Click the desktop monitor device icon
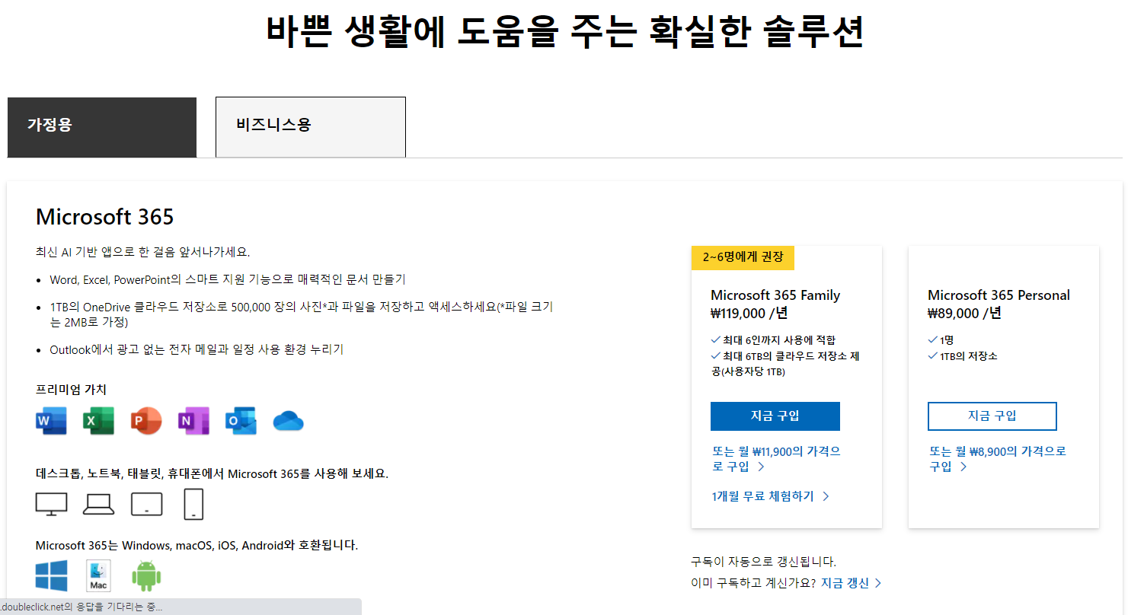1128x615 pixels. pos(52,504)
